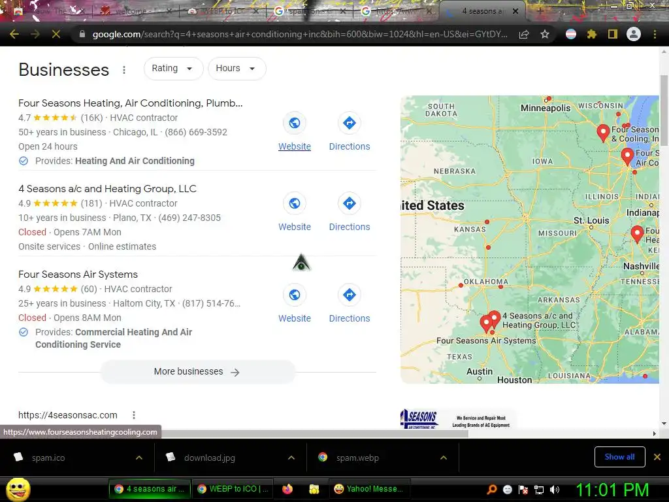Open Businesses section three-dot options
Screen dimensions: 669x502
pos(123,69)
